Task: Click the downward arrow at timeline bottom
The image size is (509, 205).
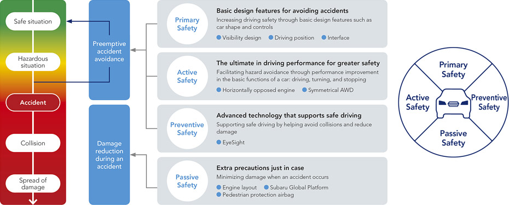Action: pos(33,201)
